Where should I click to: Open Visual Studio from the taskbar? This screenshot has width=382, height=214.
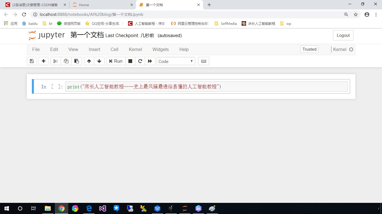tap(103, 208)
